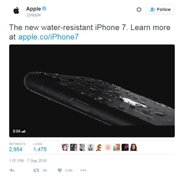Click the Apple display name
The height and width of the screenshot is (178, 181).
coord(33,9)
